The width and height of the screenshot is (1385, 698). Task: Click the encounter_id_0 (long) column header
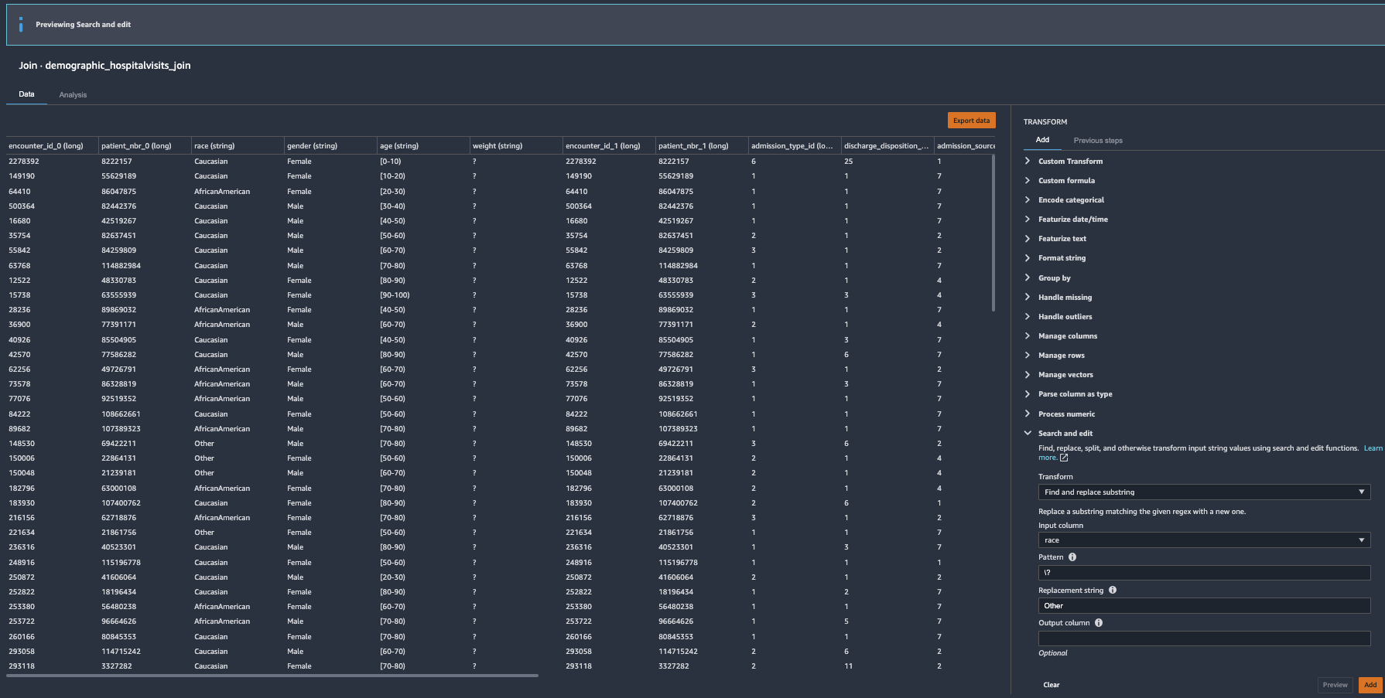point(52,146)
